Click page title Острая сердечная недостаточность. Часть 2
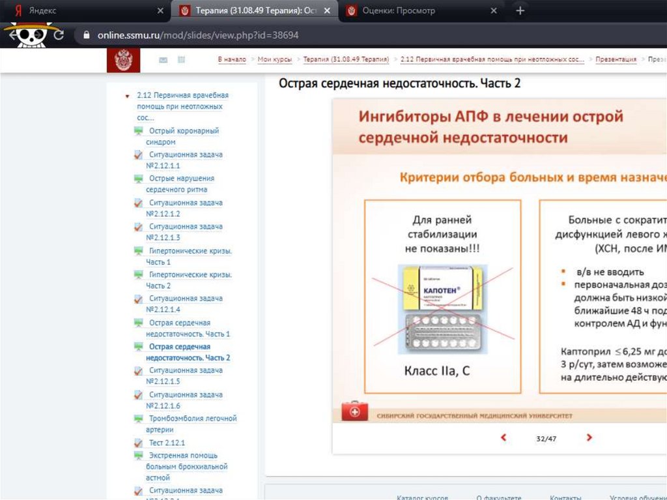 tap(399, 83)
